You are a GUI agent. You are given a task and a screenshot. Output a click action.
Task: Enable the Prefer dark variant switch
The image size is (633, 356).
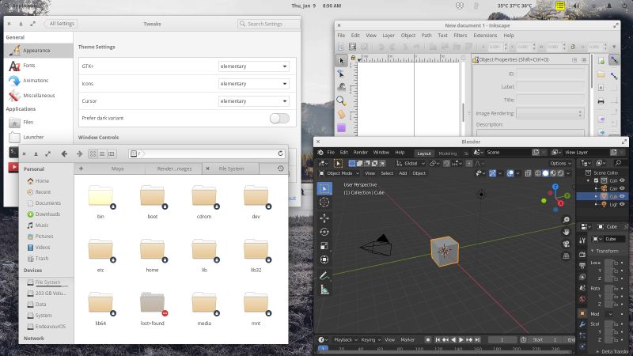coord(279,118)
